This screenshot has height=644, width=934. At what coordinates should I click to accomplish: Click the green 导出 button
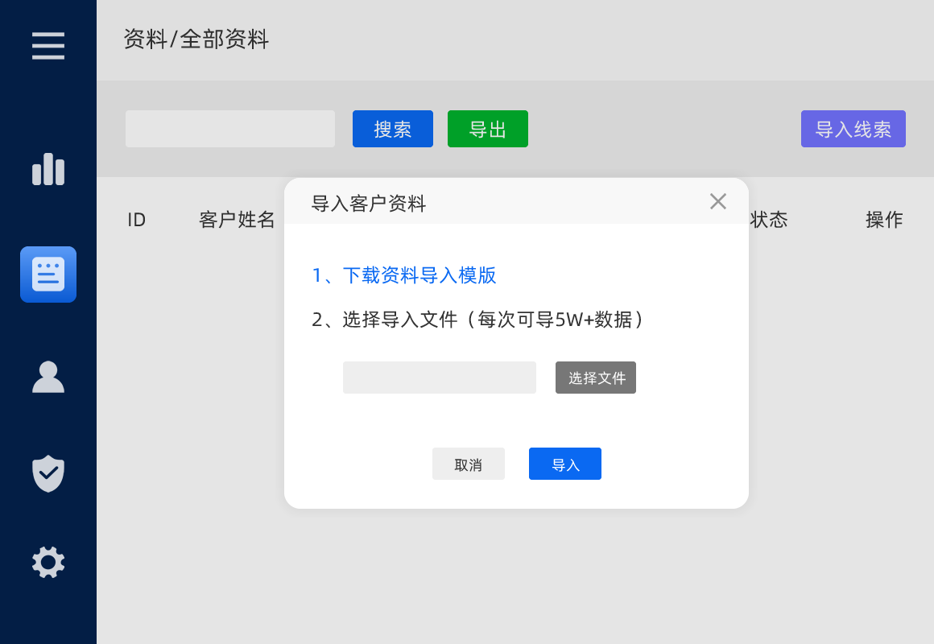click(x=488, y=129)
